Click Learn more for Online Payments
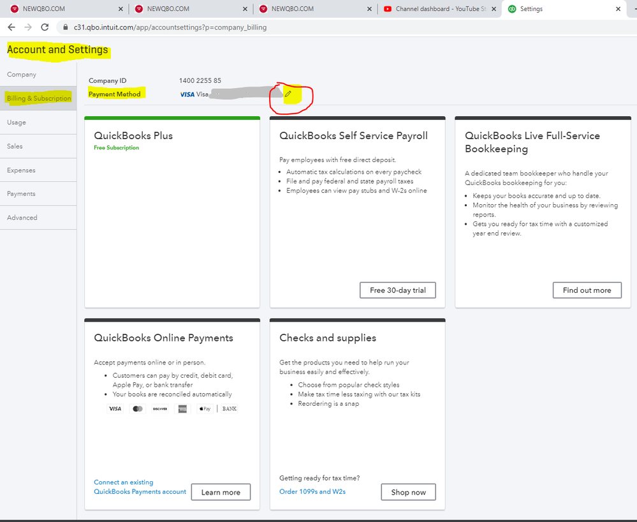Viewport: 637px width, 522px height. click(x=221, y=492)
